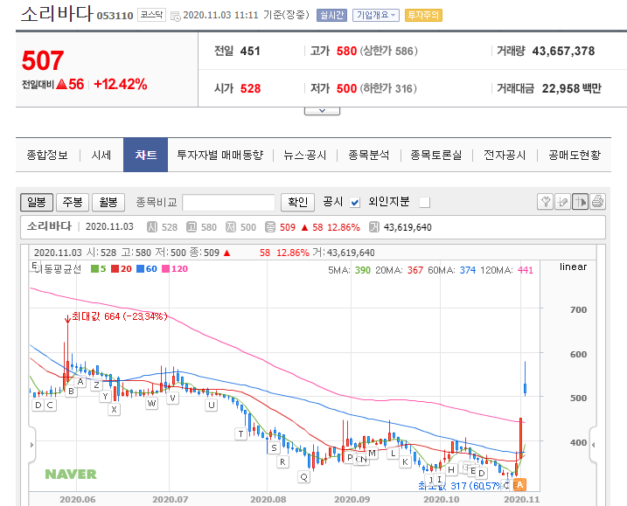The image size is (627, 506).
Task: Open disclosure marker P on chart
Action: pos(350,458)
